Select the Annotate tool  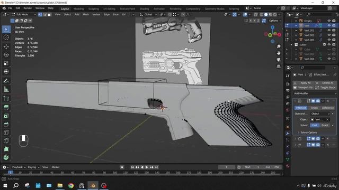pos(6,81)
